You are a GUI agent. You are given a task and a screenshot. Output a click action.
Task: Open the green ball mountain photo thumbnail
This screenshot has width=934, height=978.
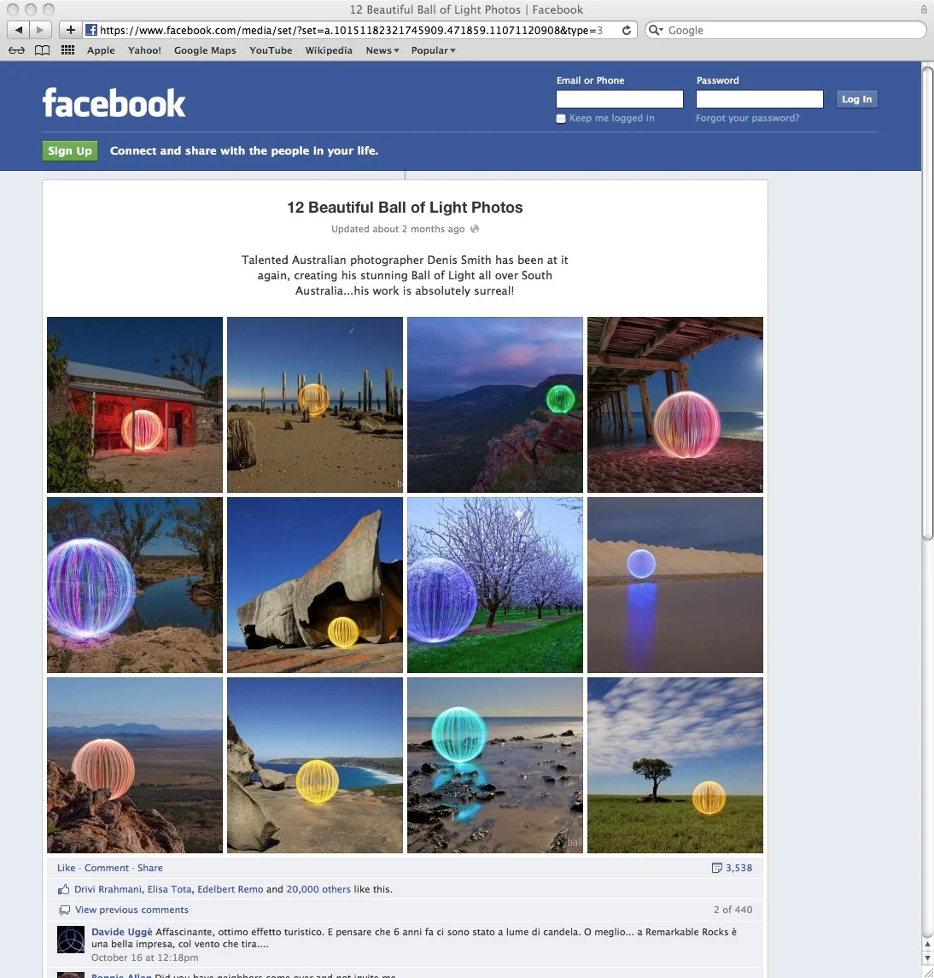point(494,404)
